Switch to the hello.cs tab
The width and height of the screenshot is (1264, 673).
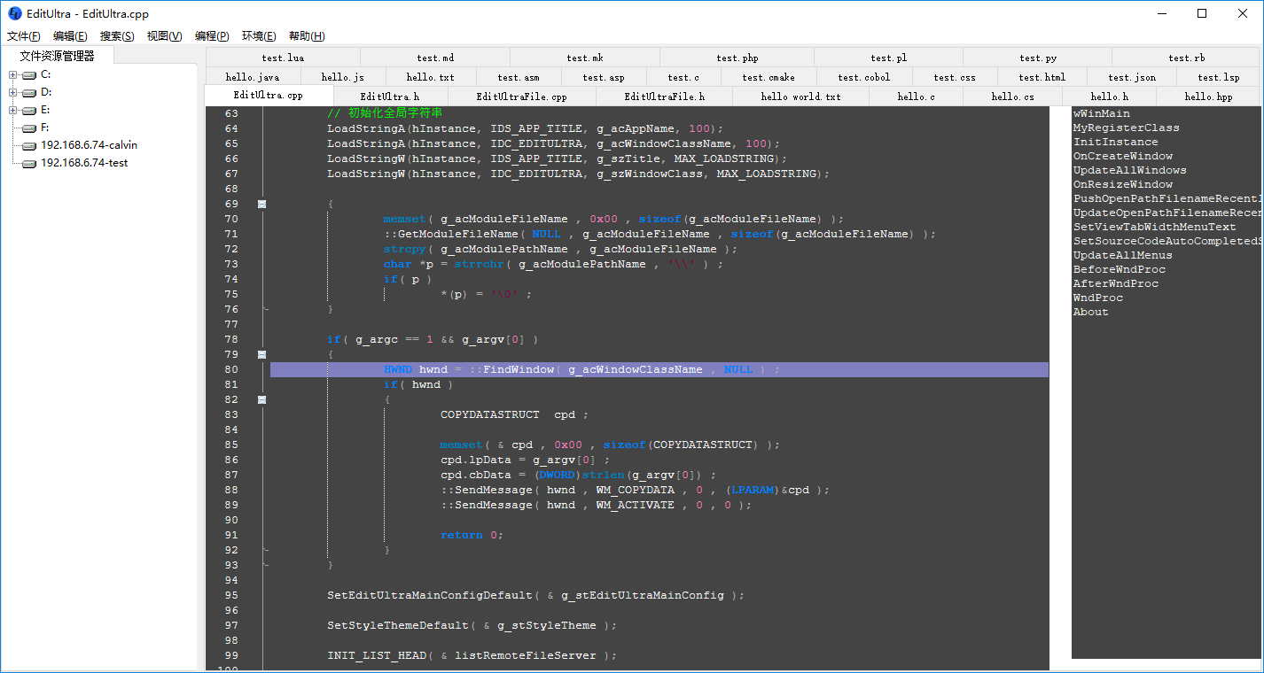pos(1012,97)
